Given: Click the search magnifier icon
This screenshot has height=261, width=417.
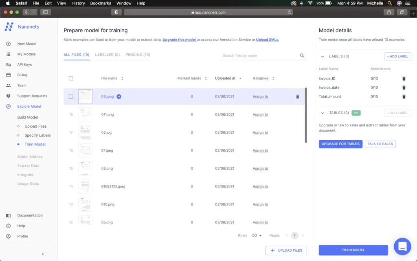Looking at the screenshot, I should pyautogui.click(x=302, y=55).
